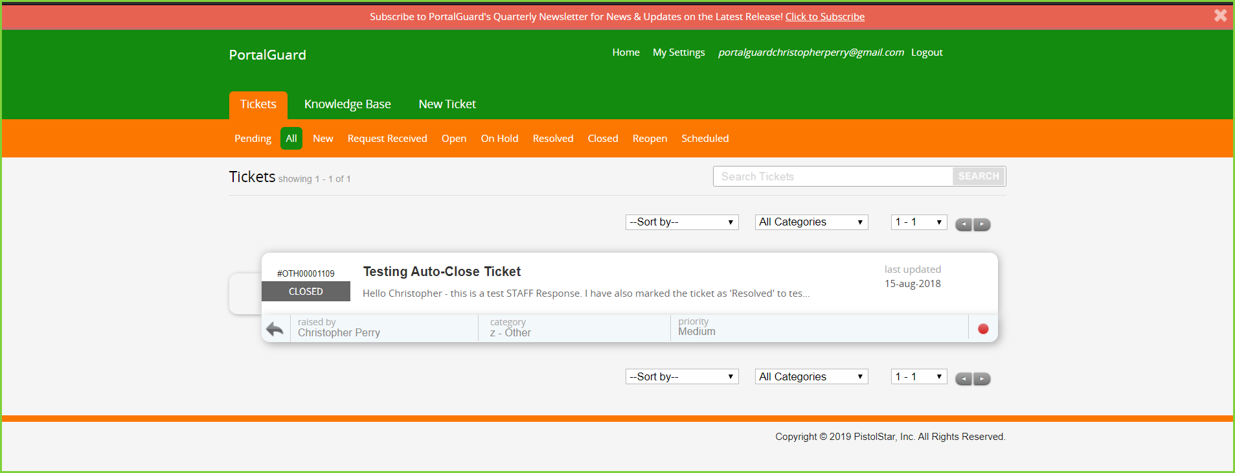
Task: Filter tickets by On Hold
Action: tap(500, 139)
